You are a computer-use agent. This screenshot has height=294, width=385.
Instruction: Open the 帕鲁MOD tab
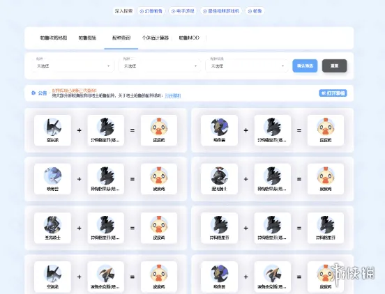pos(189,38)
